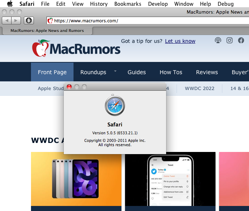Expand the Roundups dropdown arrow

pos(115,71)
